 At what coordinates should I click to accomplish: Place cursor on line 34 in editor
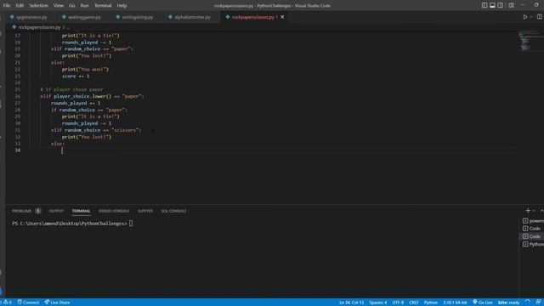click(x=272, y=150)
